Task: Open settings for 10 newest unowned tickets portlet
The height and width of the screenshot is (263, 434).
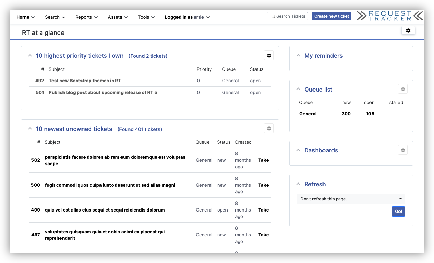Action: click(x=269, y=128)
